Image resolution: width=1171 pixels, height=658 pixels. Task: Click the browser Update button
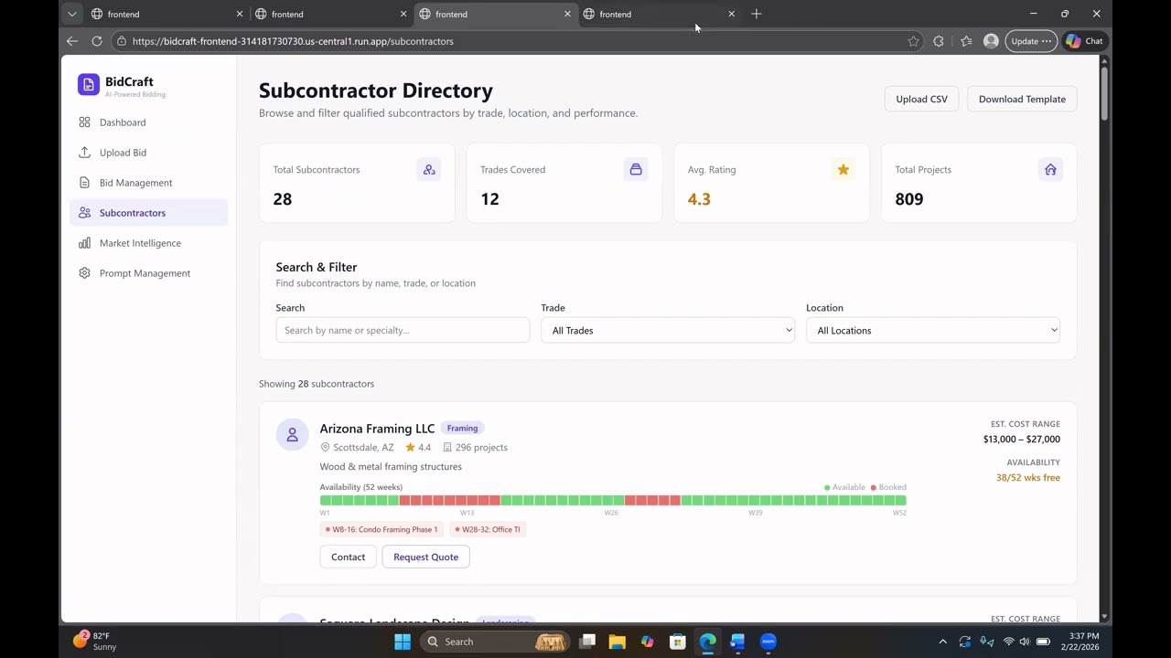[x=1031, y=41]
